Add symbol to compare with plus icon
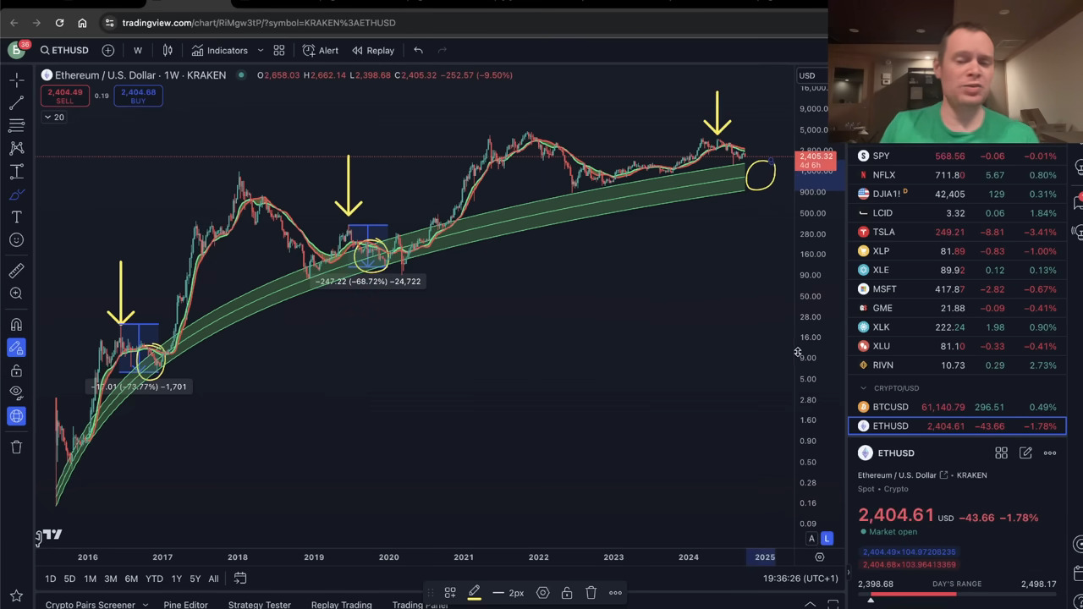This screenshot has width=1083, height=609. (x=108, y=50)
